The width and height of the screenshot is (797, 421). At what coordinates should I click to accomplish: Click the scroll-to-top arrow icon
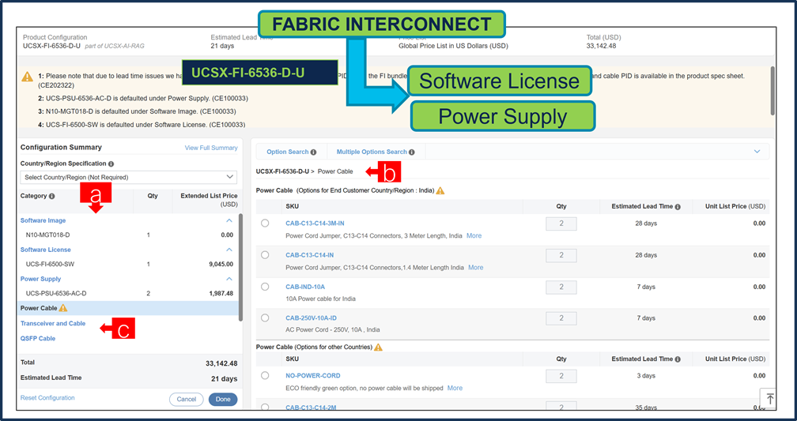pos(770,399)
